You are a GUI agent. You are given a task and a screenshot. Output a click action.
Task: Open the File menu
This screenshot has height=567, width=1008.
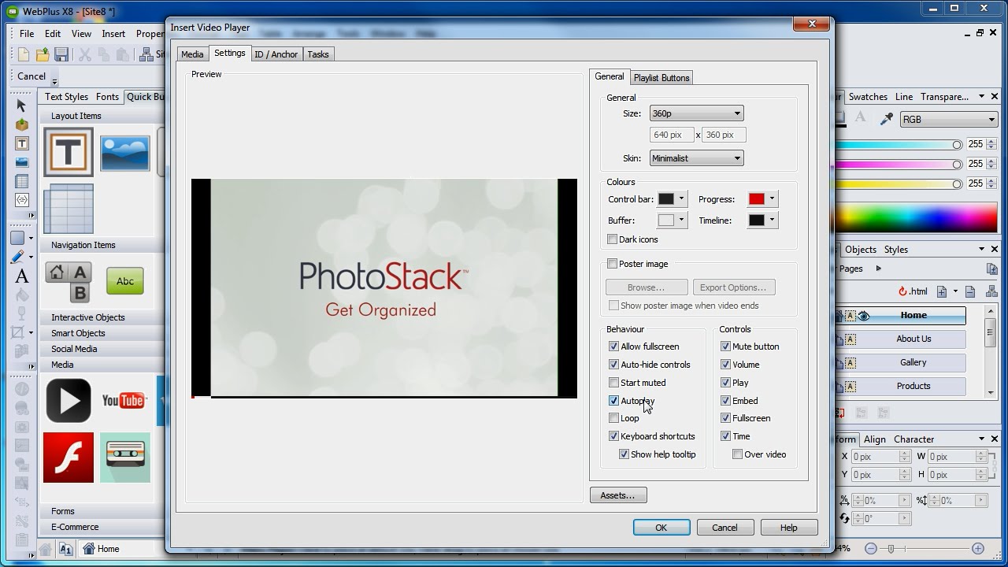(x=27, y=34)
